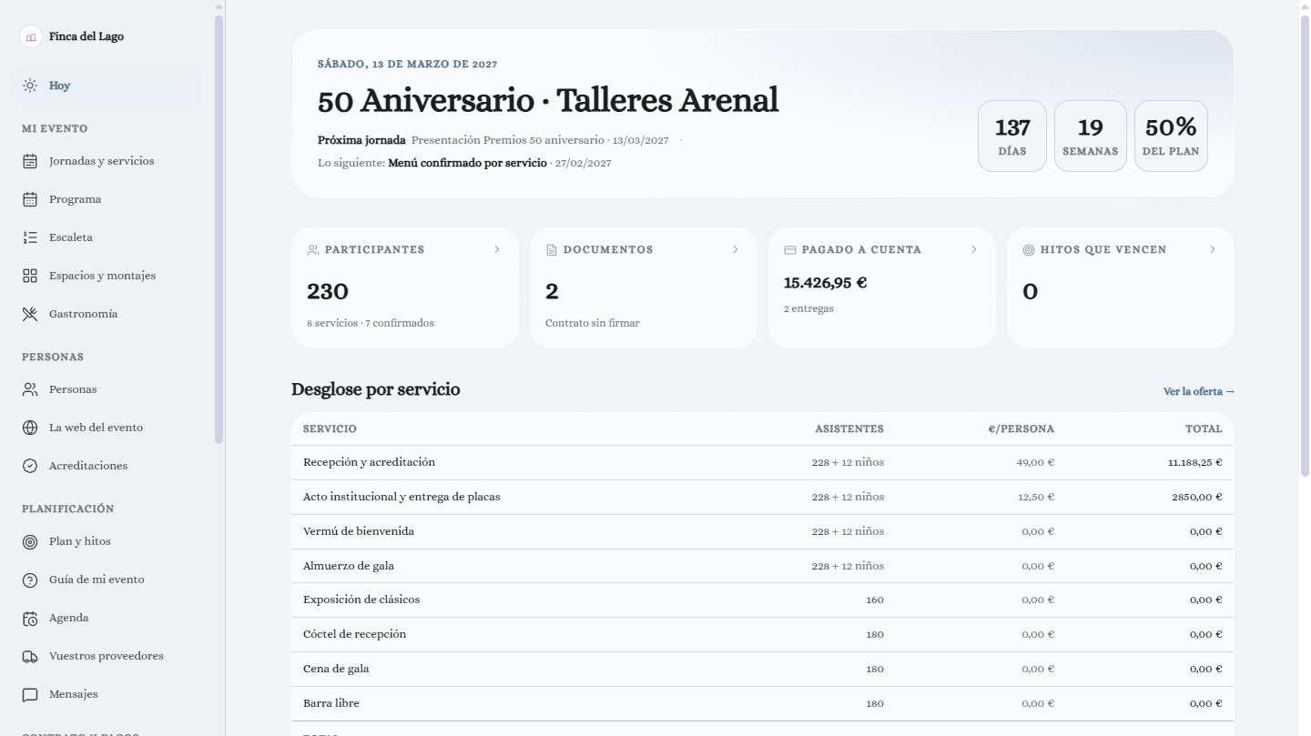Click the Documentos card file icon
Viewport: 1311px width, 736px height.
click(x=552, y=249)
